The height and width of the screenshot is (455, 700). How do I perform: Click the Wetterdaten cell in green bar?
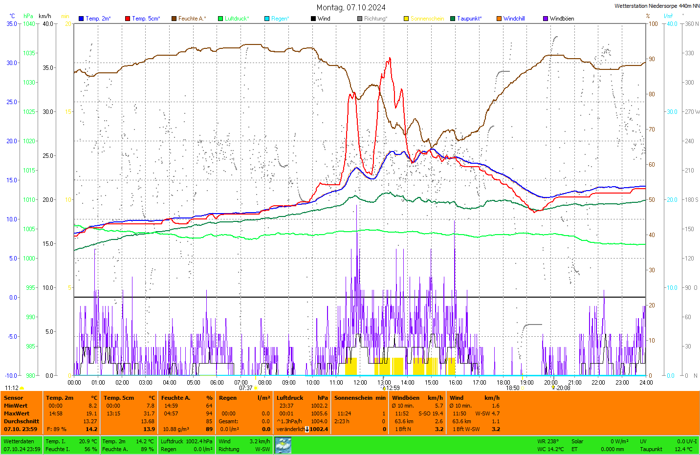19,441
